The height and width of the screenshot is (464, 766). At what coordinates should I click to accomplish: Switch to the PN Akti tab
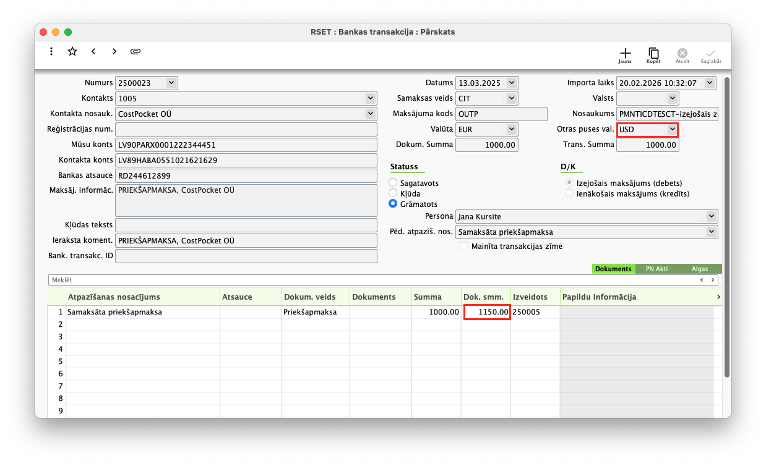(x=658, y=269)
